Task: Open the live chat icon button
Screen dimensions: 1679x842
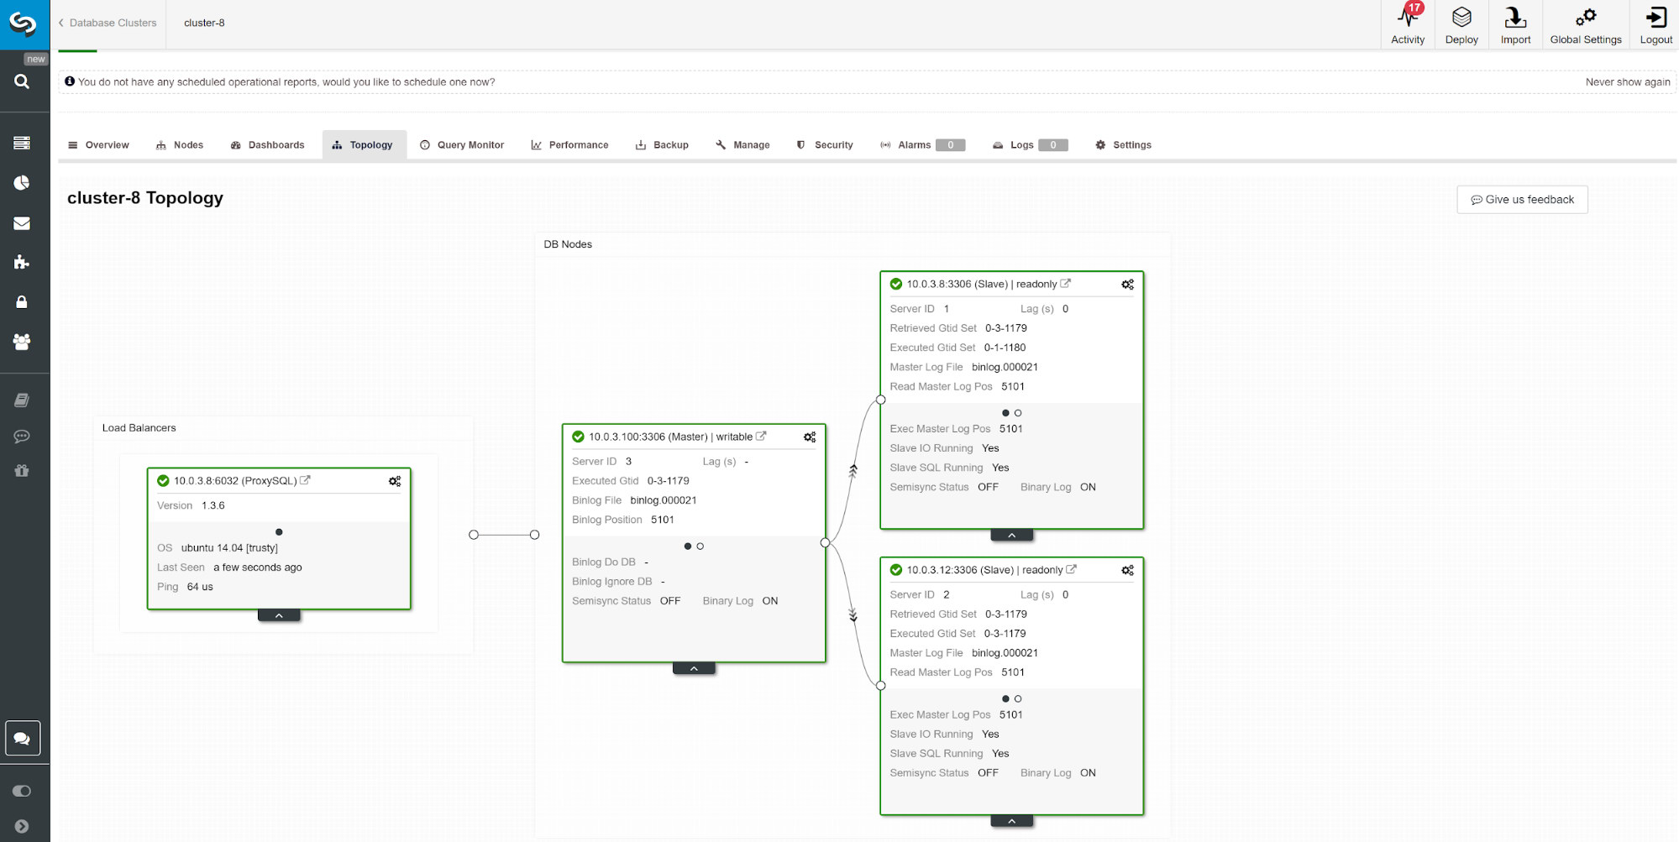Action: tap(23, 739)
